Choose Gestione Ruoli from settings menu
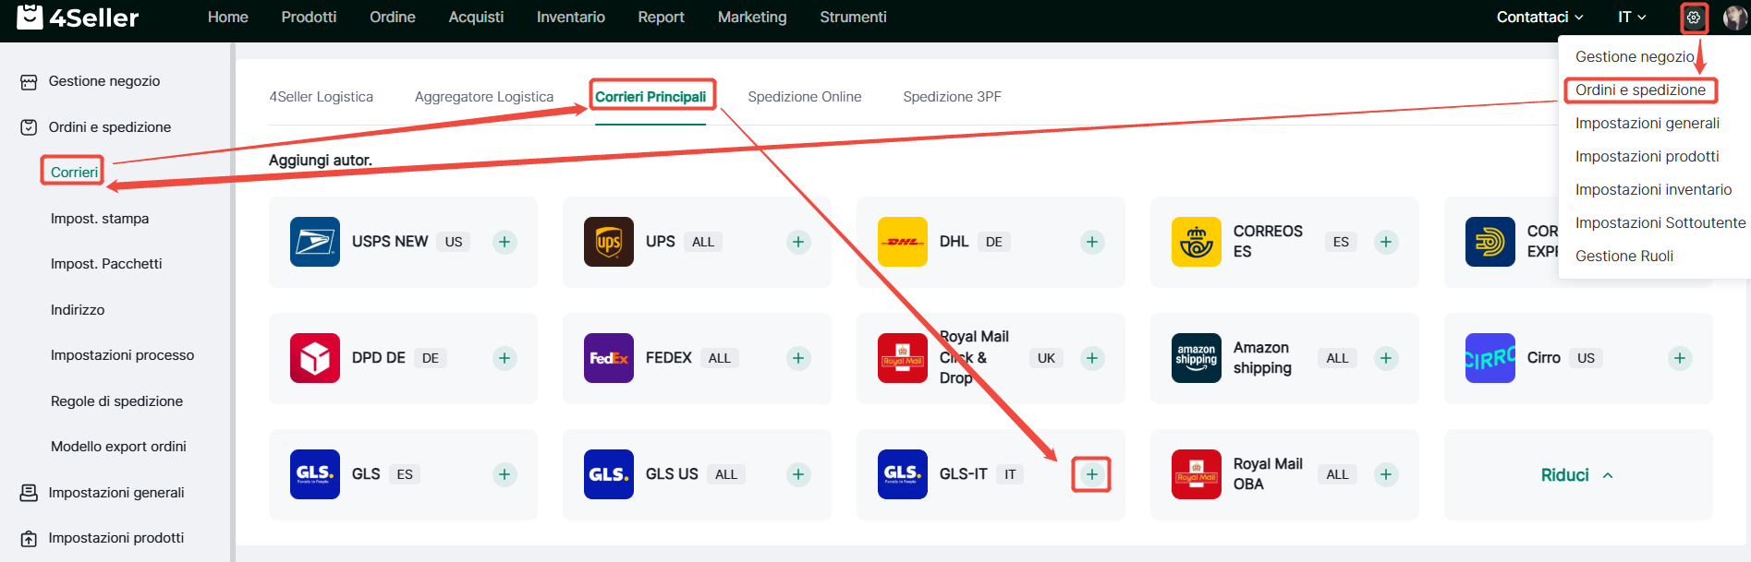The width and height of the screenshot is (1751, 562). (1623, 257)
